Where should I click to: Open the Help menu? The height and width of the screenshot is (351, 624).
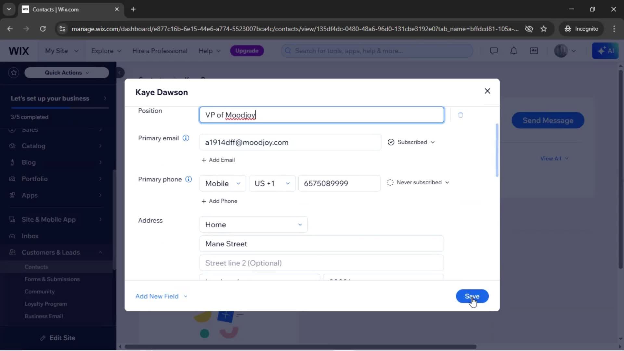coord(210,51)
